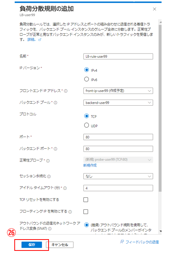Click info icon beside セッション永続化

pos(49,177)
